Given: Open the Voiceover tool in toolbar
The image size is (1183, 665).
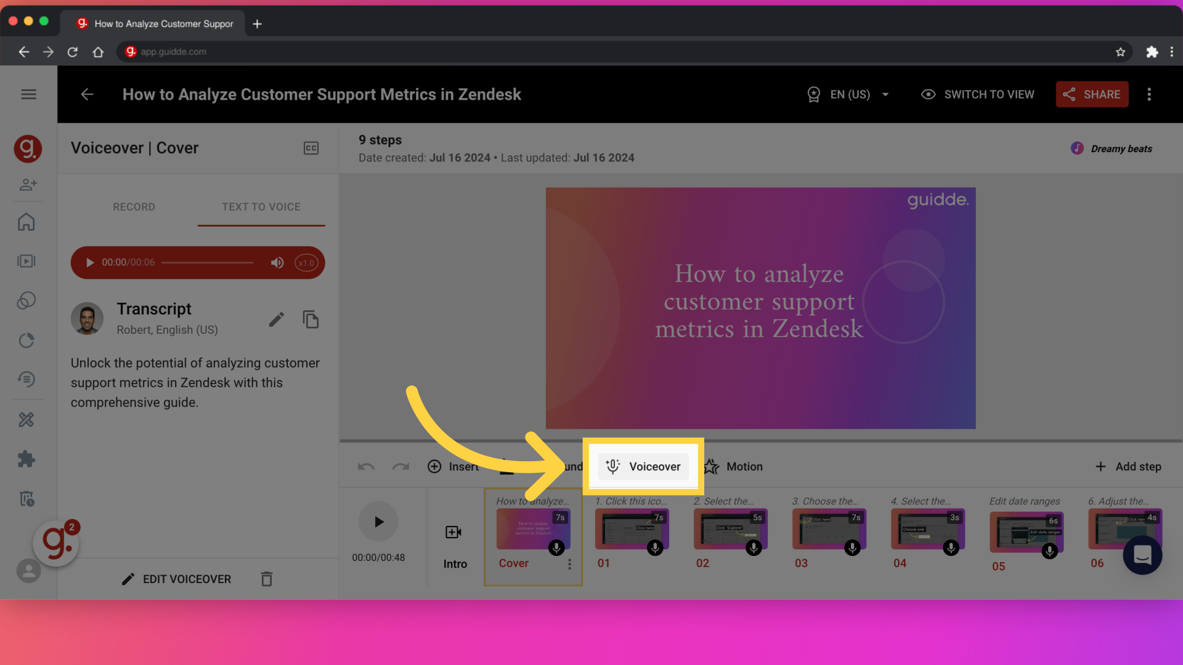Looking at the screenshot, I should (x=643, y=467).
